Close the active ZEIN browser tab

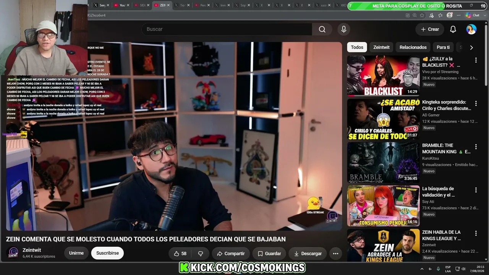(168, 5)
